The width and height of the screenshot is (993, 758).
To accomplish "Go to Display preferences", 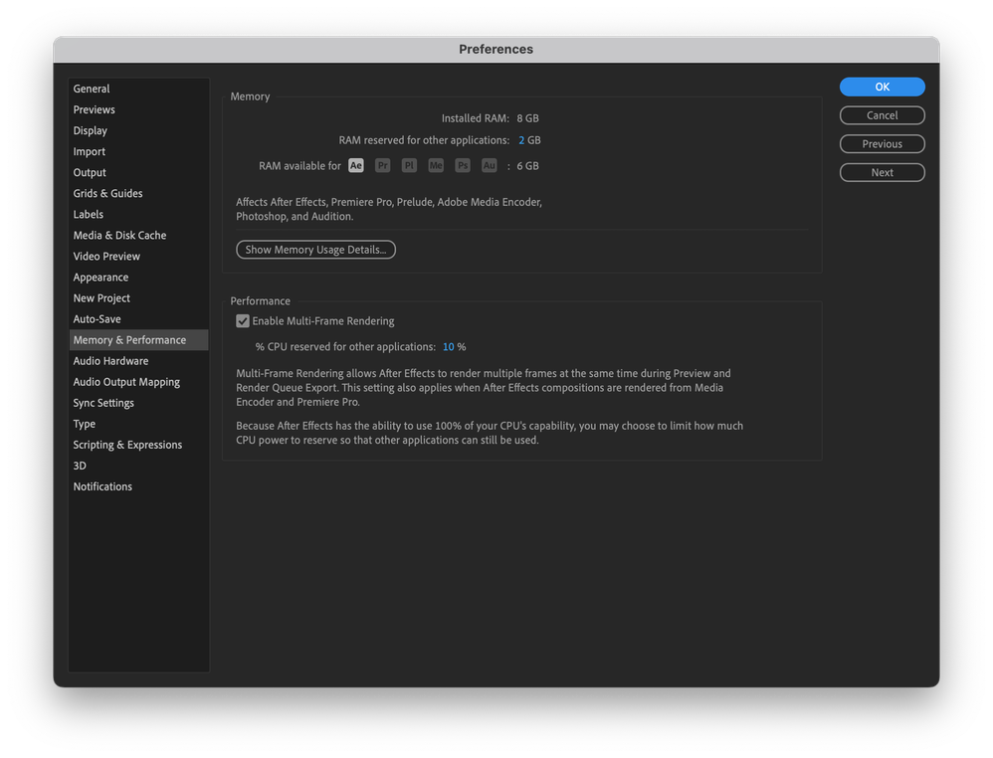I will [x=138, y=130].
